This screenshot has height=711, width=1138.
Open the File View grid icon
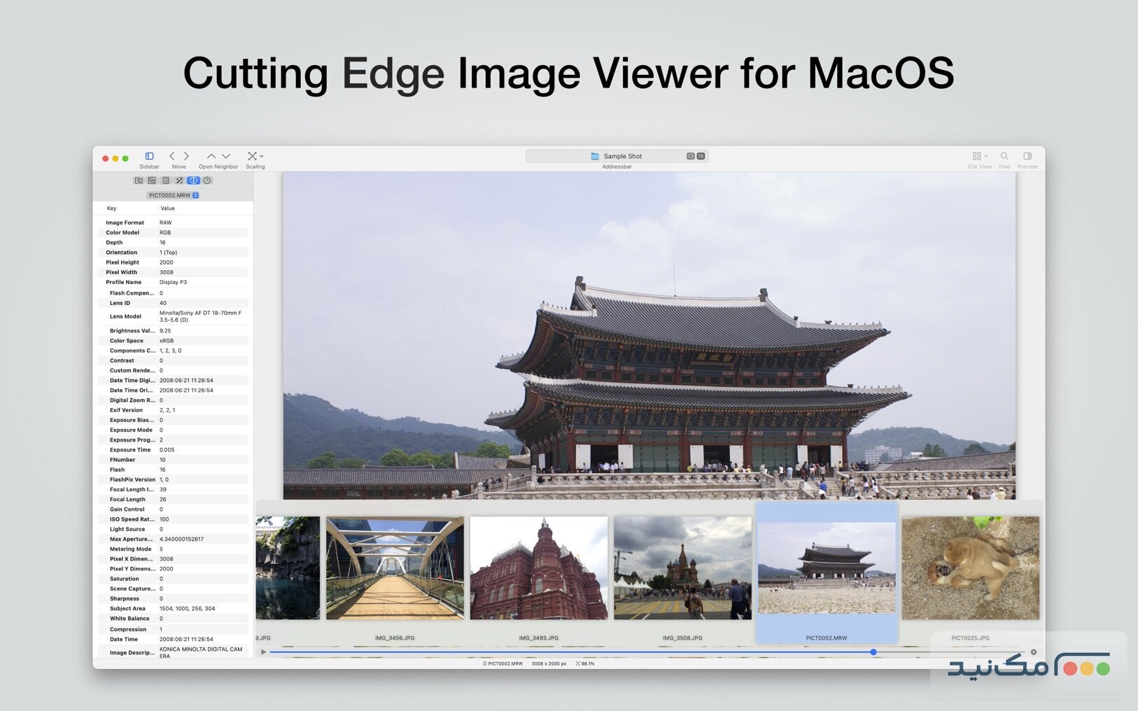click(x=977, y=155)
